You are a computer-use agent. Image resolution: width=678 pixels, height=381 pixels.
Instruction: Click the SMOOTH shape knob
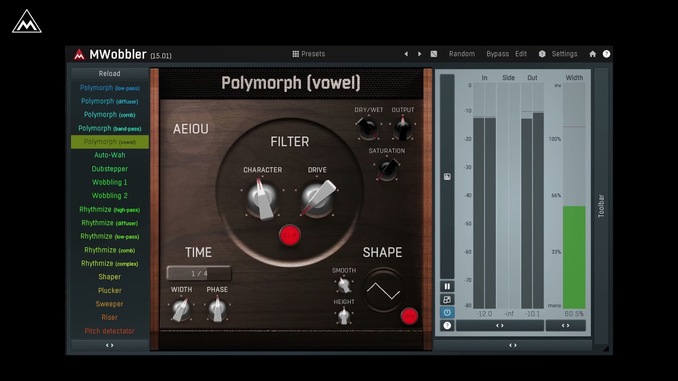pyautogui.click(x=344, y=285)
